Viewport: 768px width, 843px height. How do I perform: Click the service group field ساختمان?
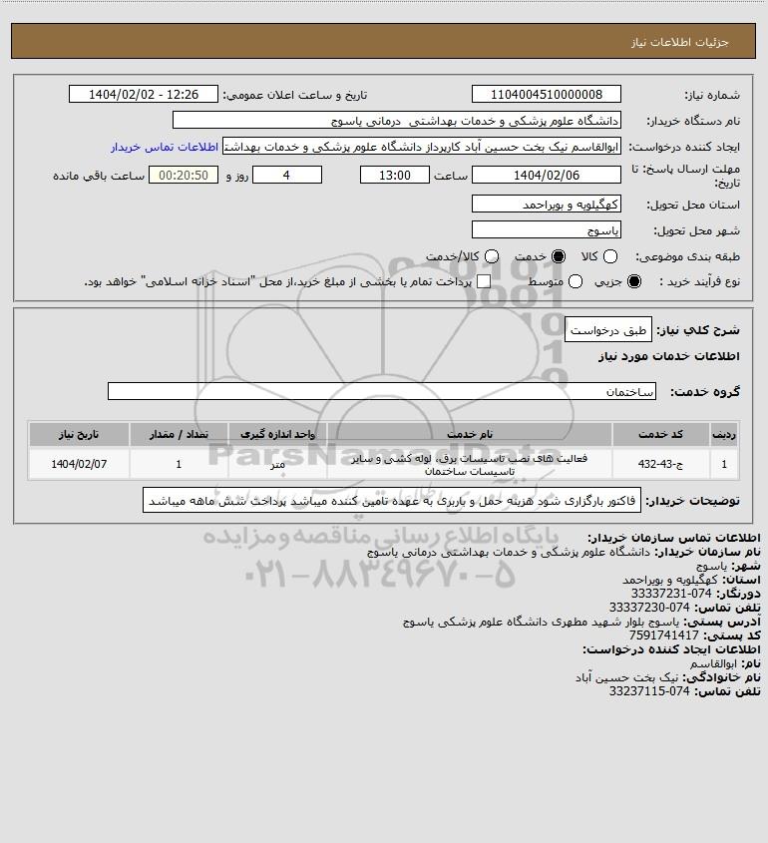382,391
